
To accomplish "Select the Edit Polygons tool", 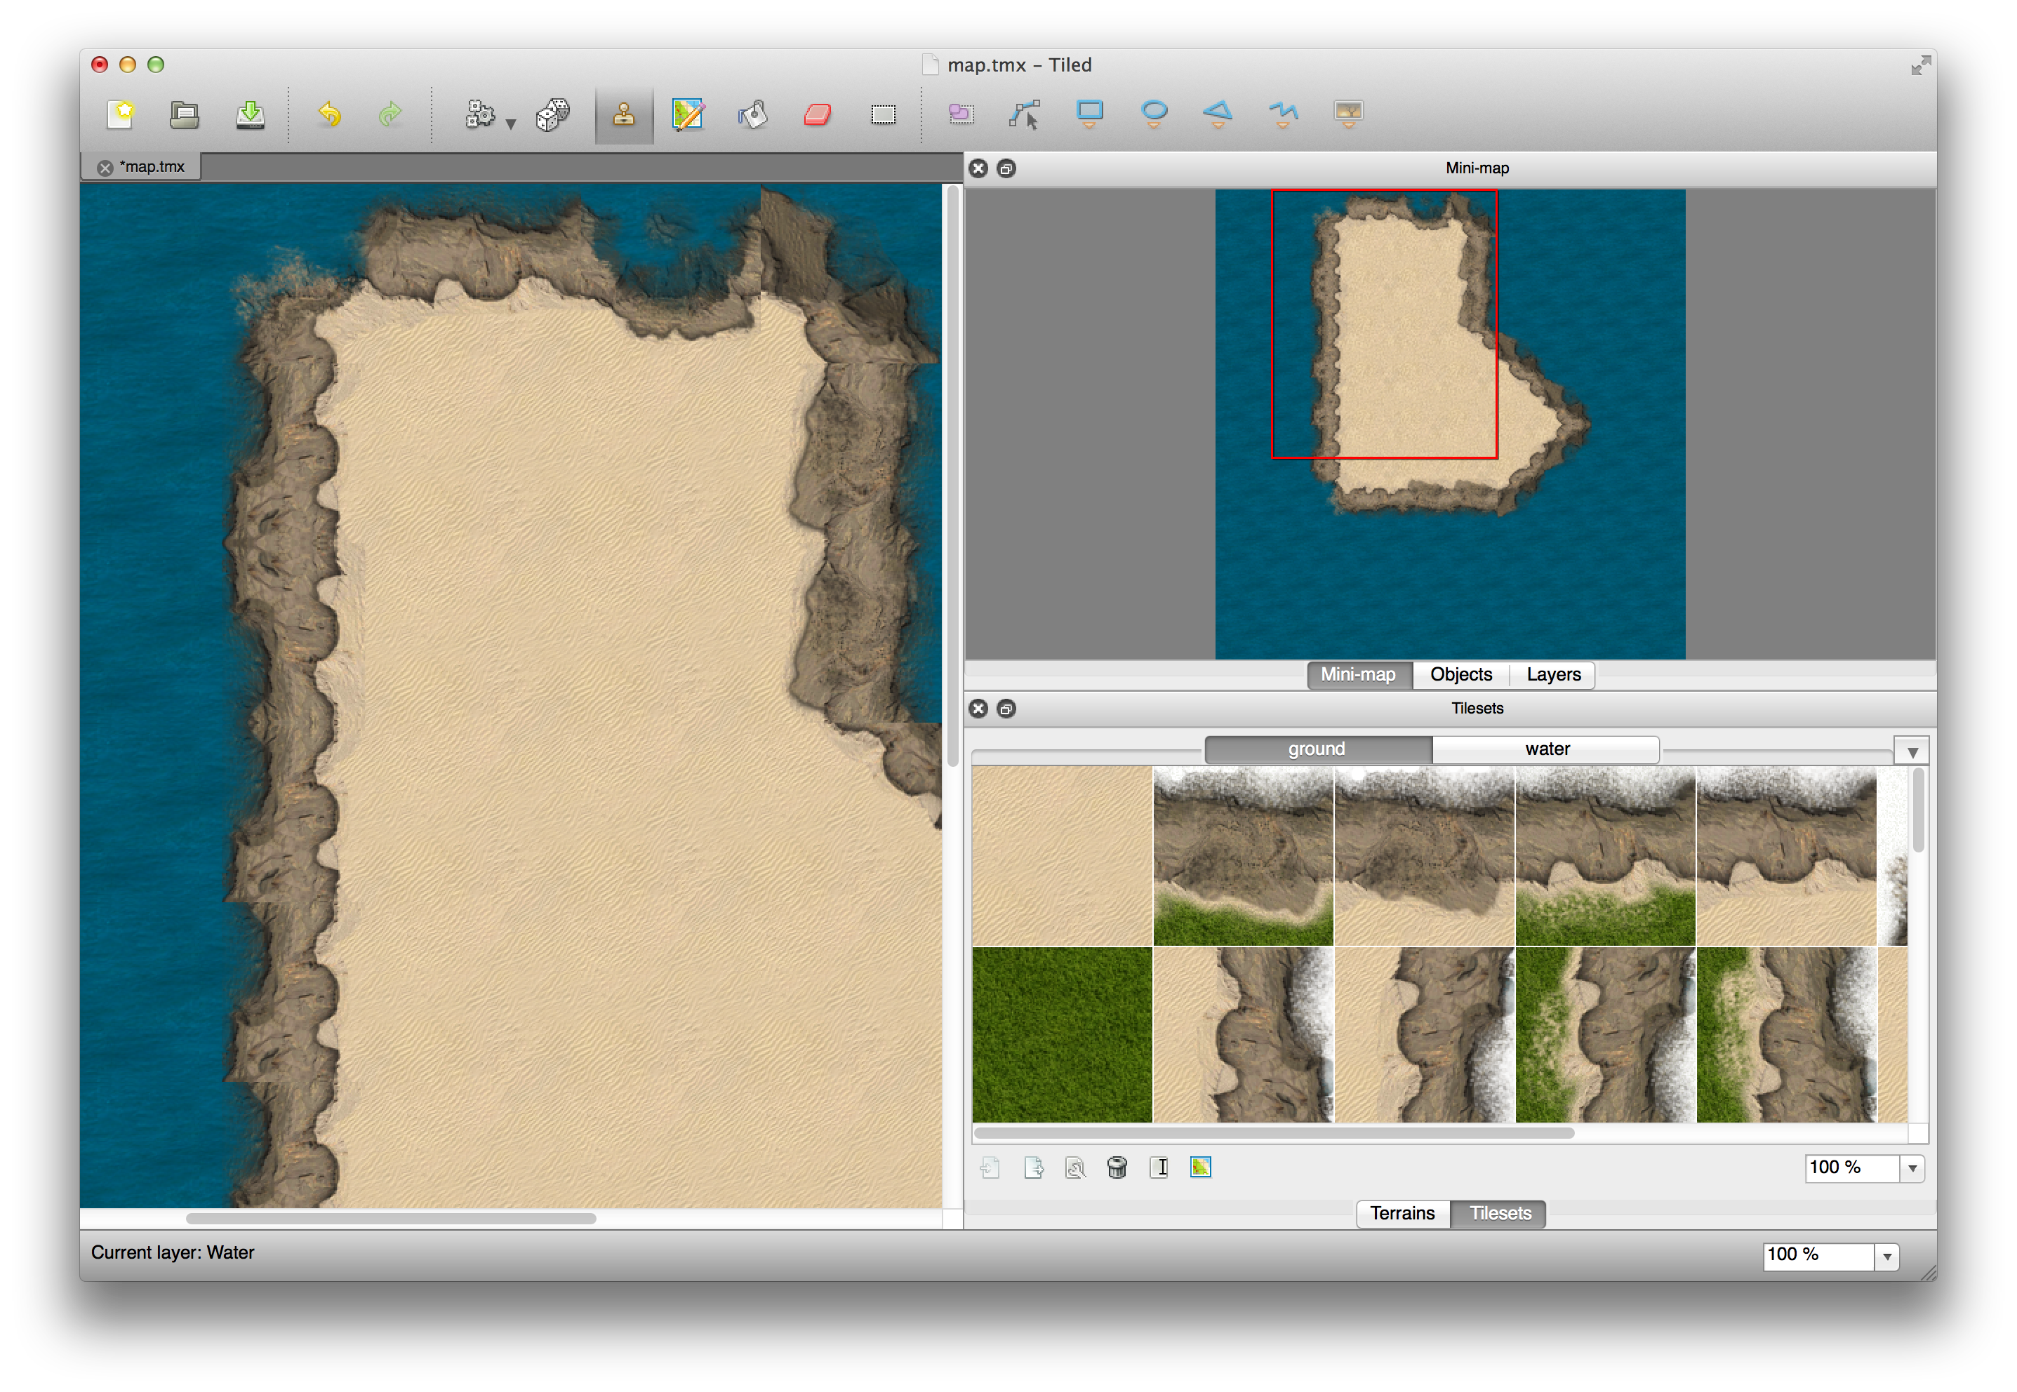I will tap(1025, 114).
